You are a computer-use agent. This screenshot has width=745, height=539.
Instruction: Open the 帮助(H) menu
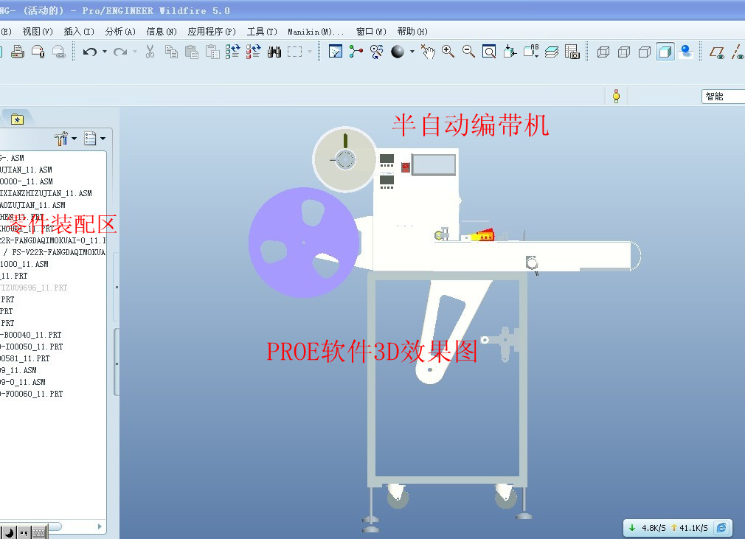(412, 32)
